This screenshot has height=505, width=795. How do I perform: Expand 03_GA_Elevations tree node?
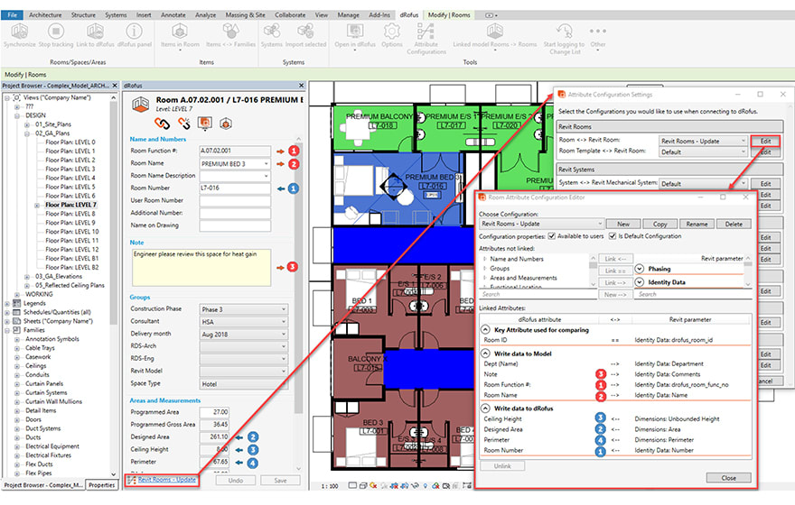tap(27, 277)
